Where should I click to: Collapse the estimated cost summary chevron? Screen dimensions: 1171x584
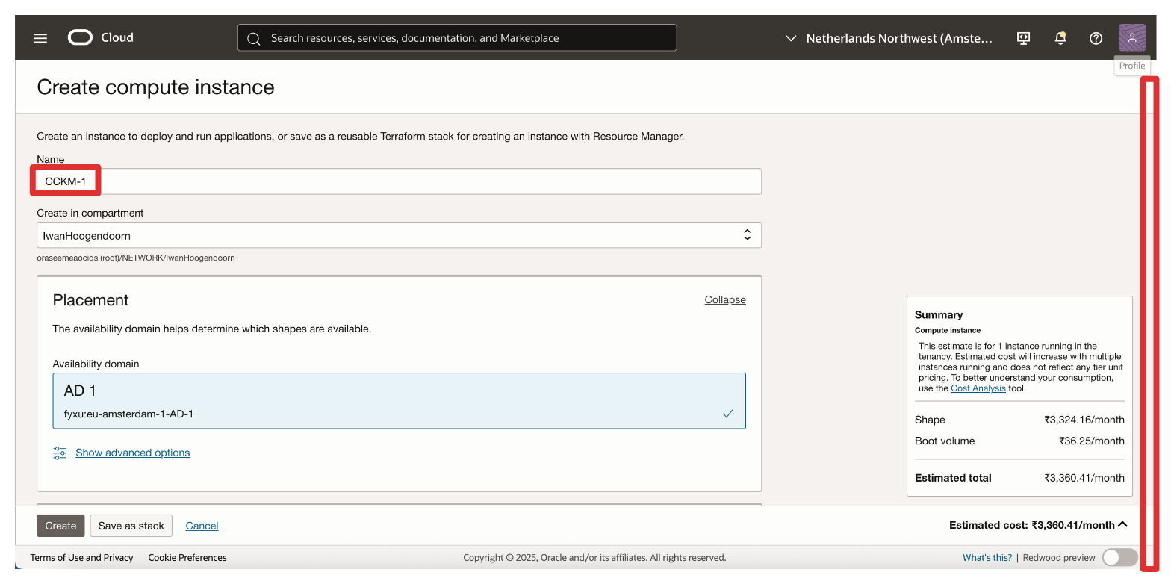1122,525
